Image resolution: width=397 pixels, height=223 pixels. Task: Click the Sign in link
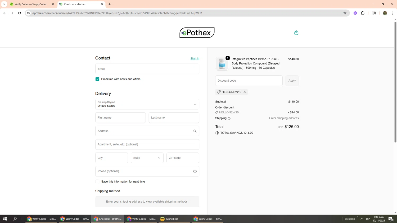pyautogui.click(x=195, y=59)
